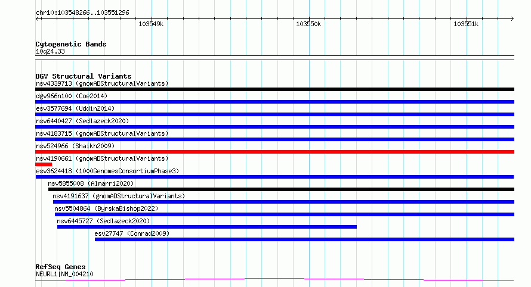This screenshot has width=531, height=287.
Task: Click the blue esv3624418 variant bar
Action: coord(274,177)
